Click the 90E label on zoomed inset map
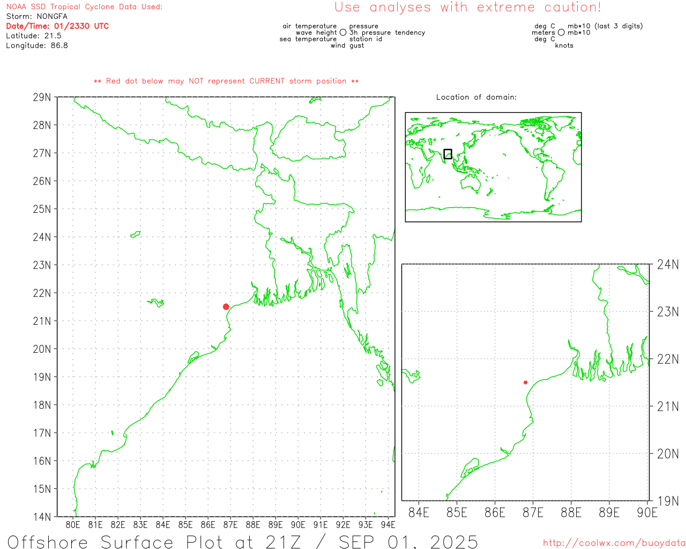This screenshot has width=686, height=549. 647,513
